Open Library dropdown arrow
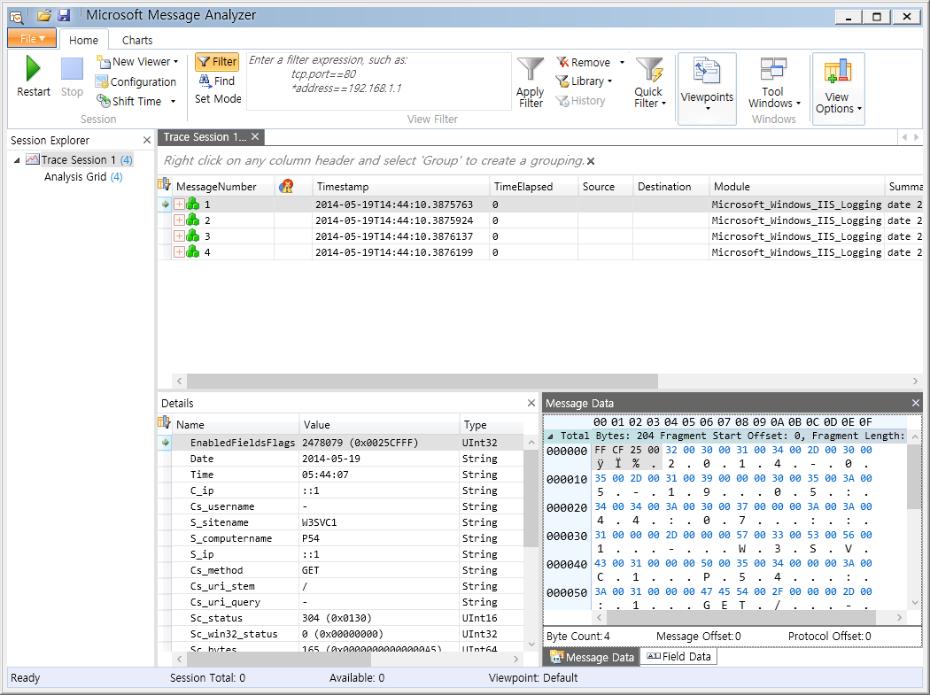The height and width of the screenshot is (695, 930). click(609, 81)
